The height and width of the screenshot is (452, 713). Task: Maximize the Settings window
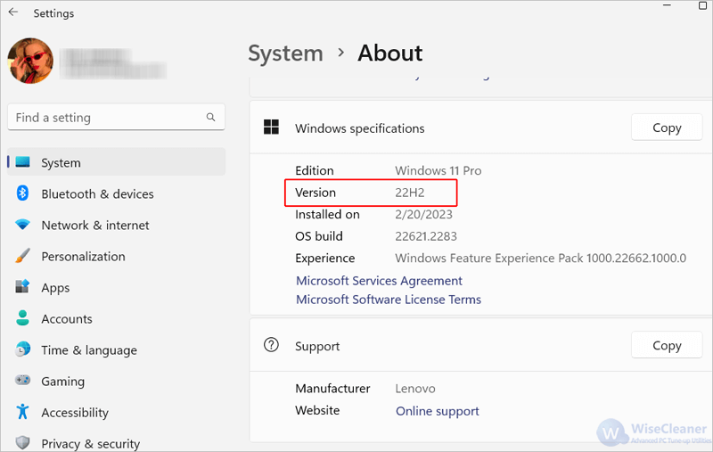pyautogui.click(x=702, y=5)
